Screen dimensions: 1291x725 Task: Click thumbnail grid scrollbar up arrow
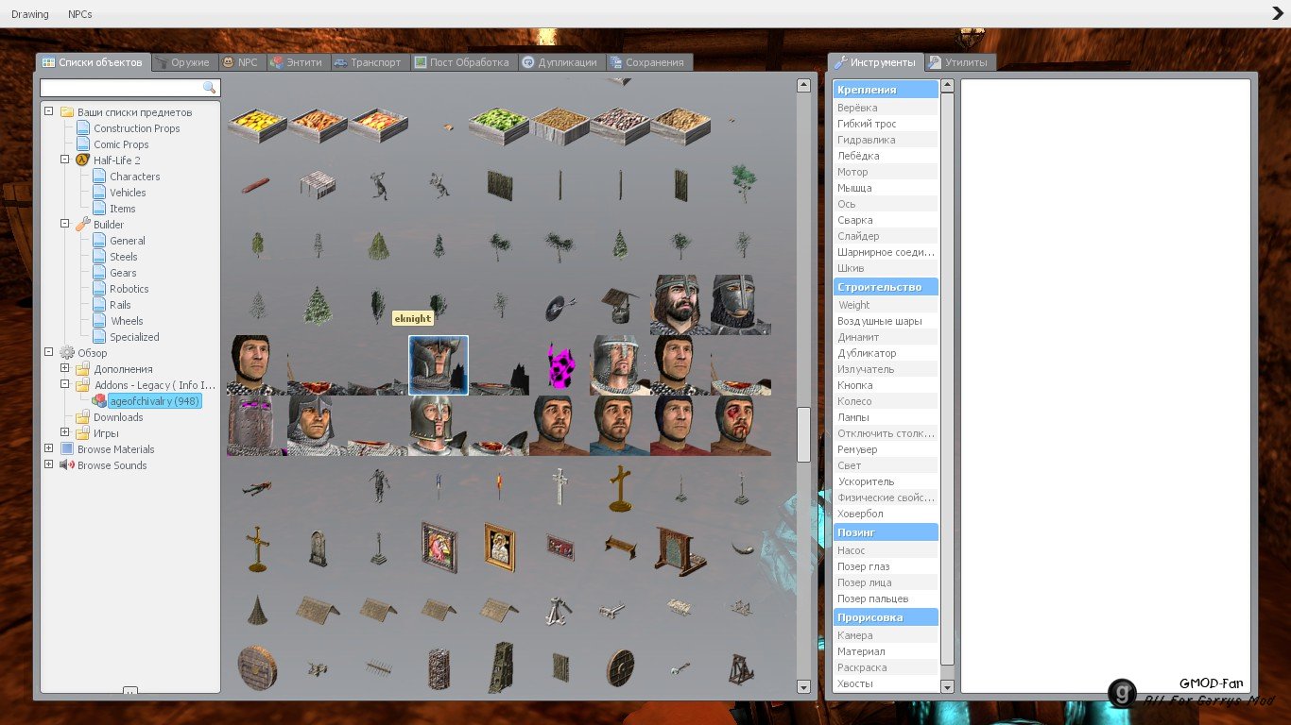[803, 86]
